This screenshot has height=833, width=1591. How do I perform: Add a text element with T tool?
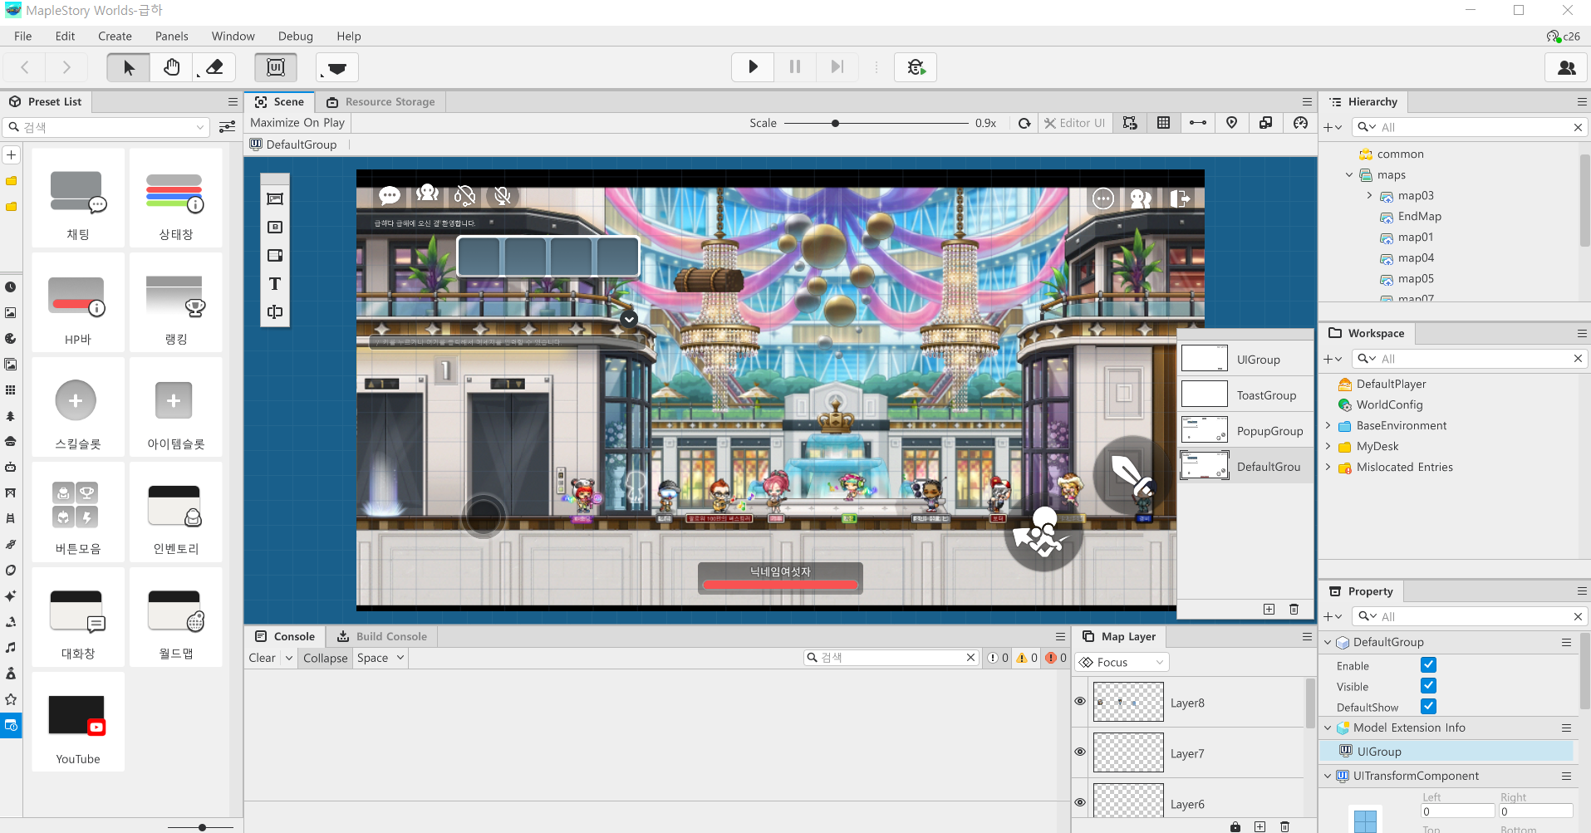(275, 284)
